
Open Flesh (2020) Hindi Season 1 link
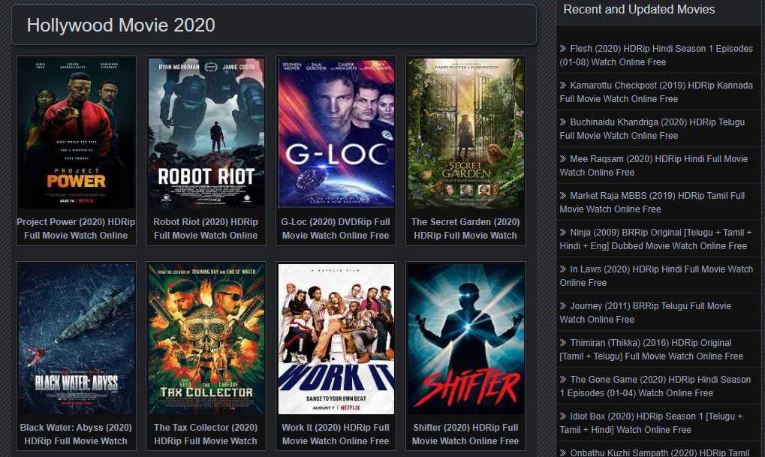[x=656, y=56]
